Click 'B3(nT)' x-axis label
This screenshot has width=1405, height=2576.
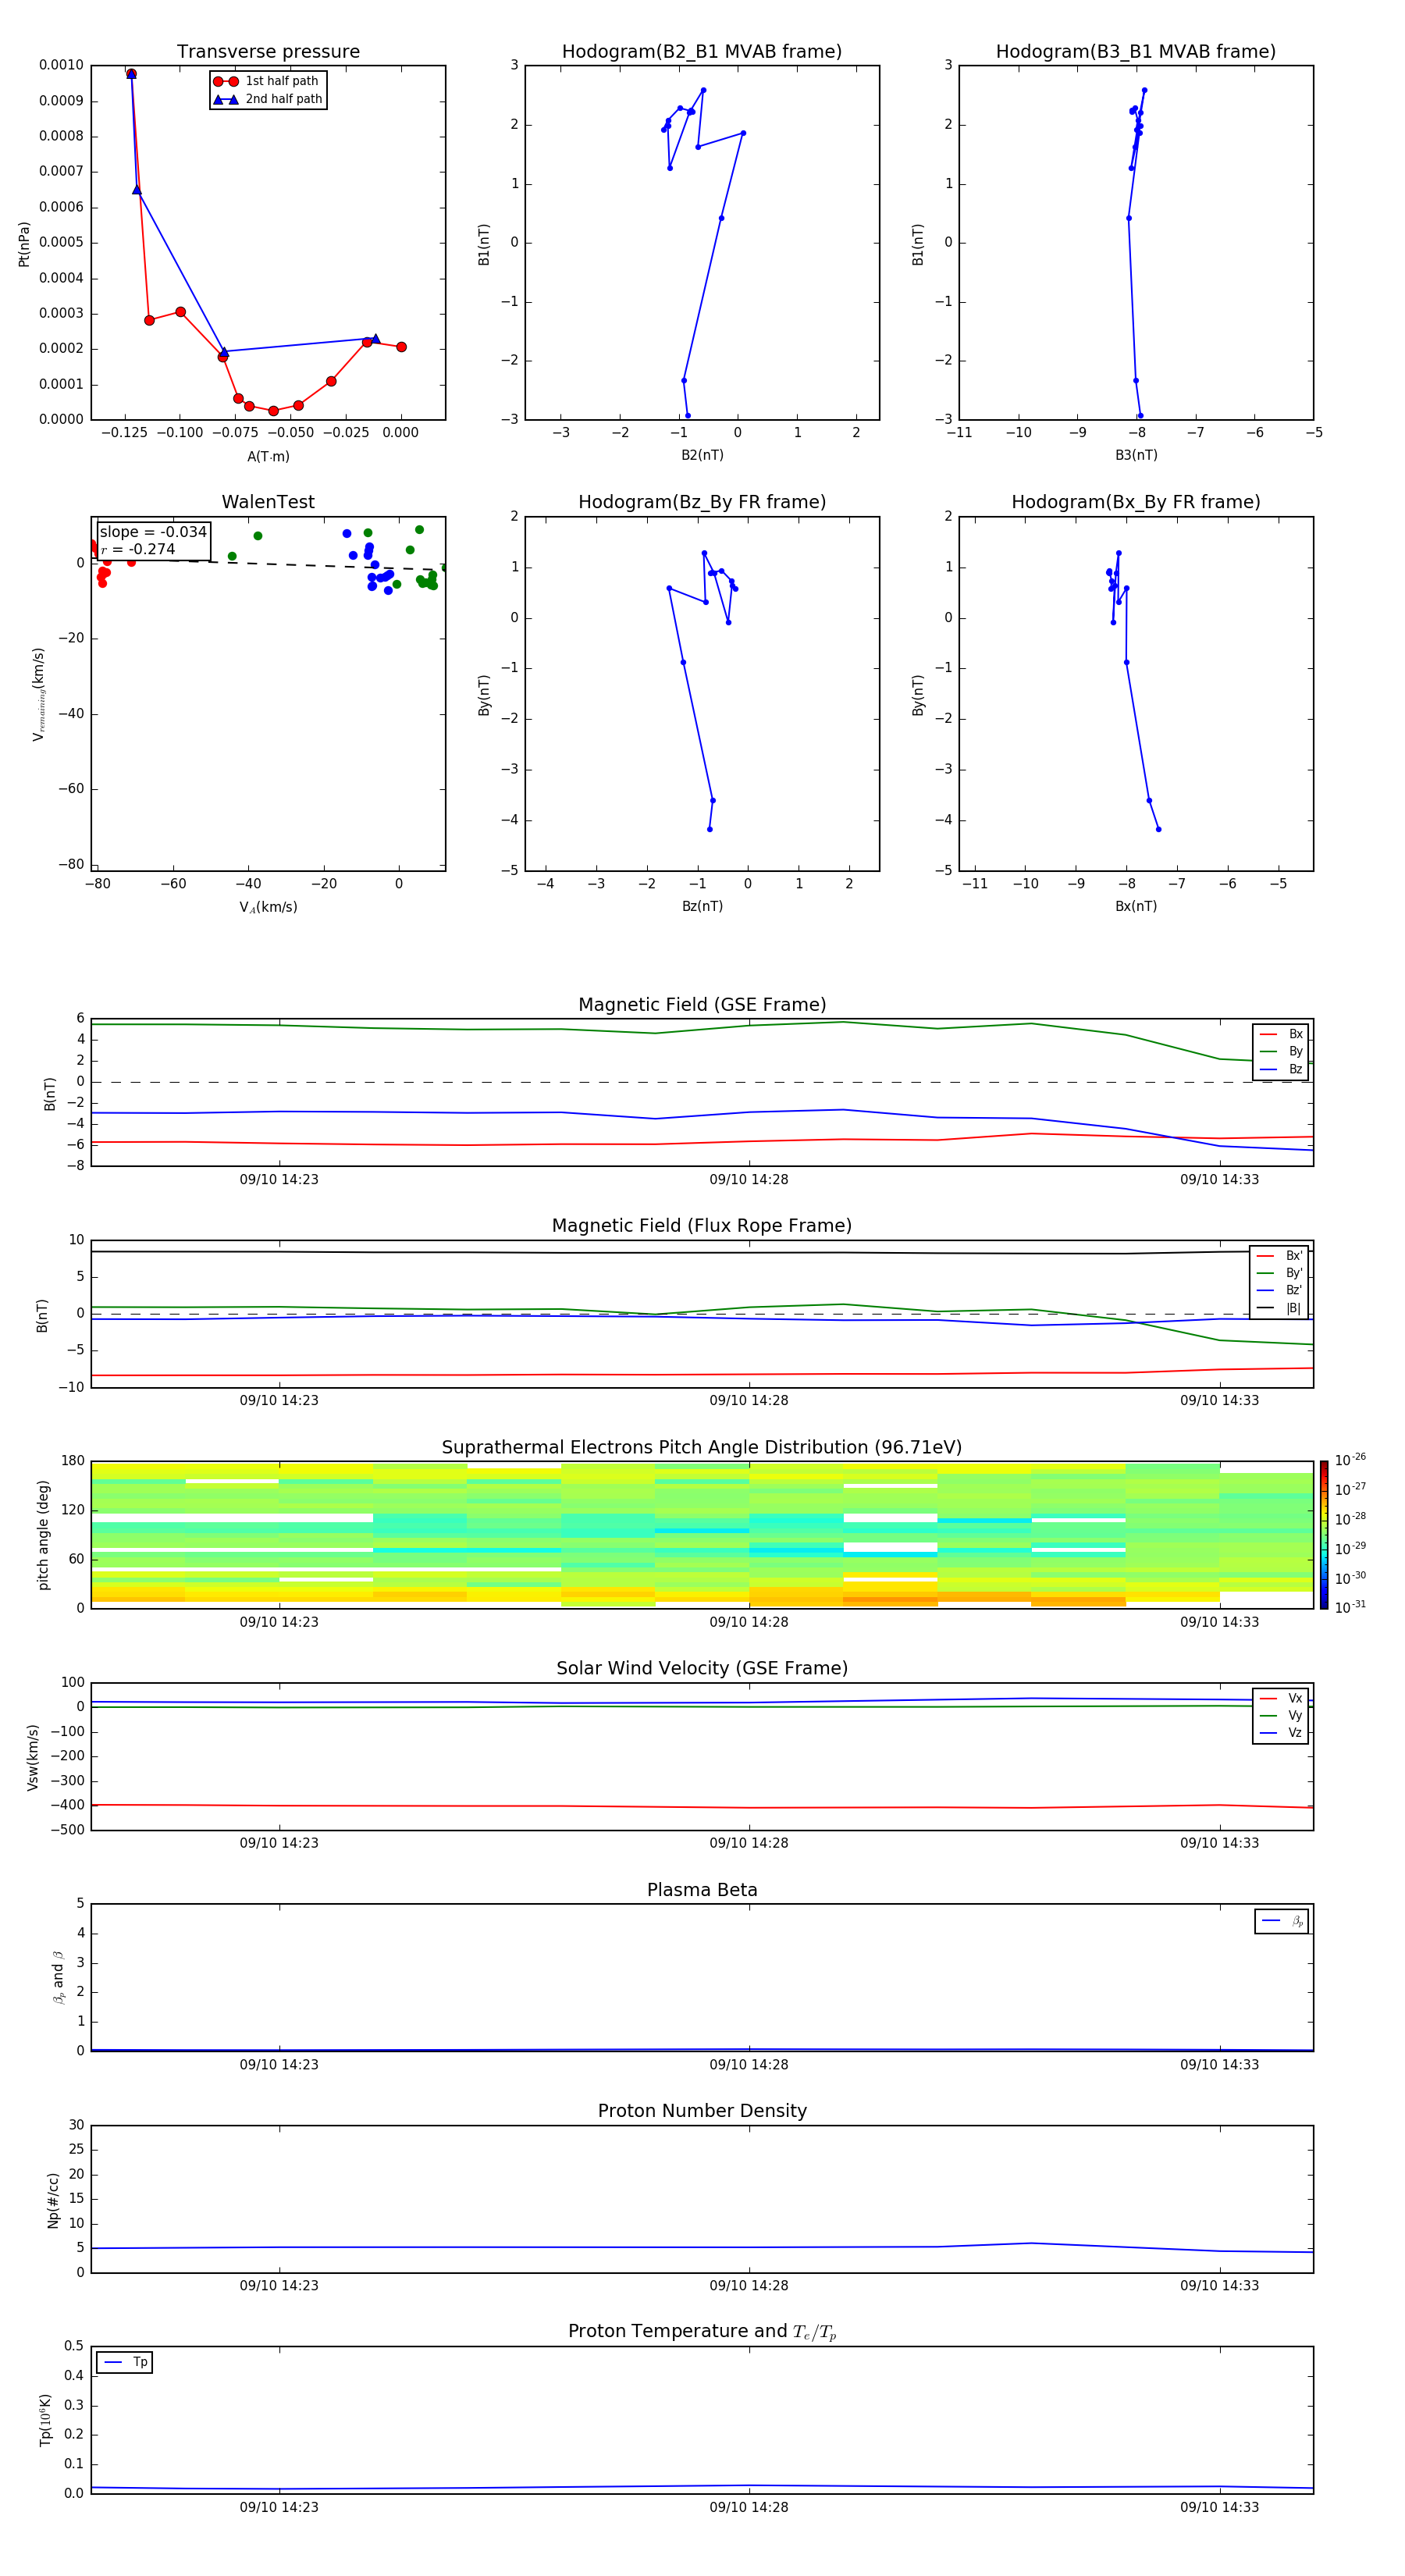tap(1136, 455)
